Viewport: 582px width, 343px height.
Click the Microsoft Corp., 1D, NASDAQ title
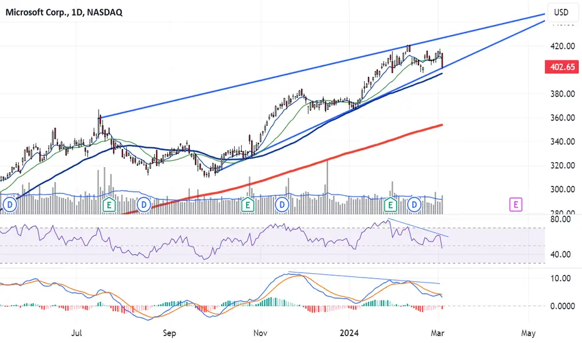pyautogui.click(x=64, y=12)
